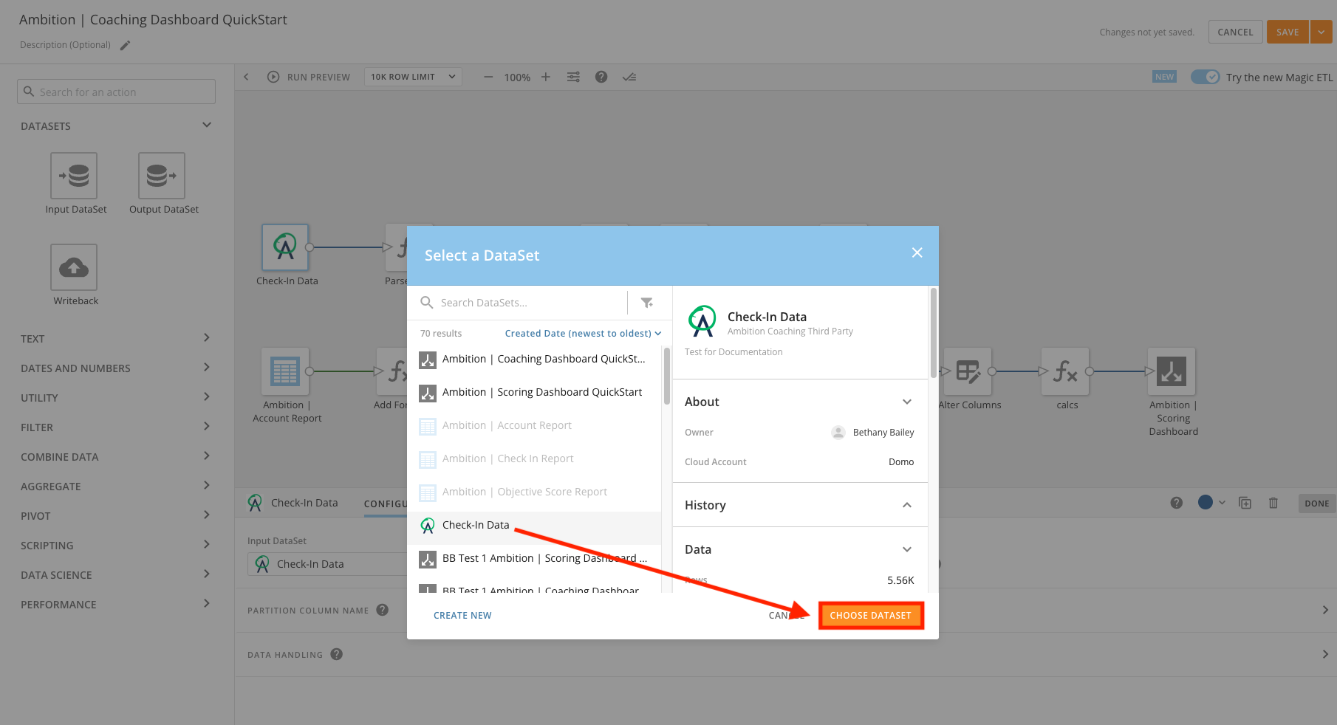The width and height of the screenshot is (1337, 725).
Task: Confirm with Choose DataSet button
Action: click(871, 616)
